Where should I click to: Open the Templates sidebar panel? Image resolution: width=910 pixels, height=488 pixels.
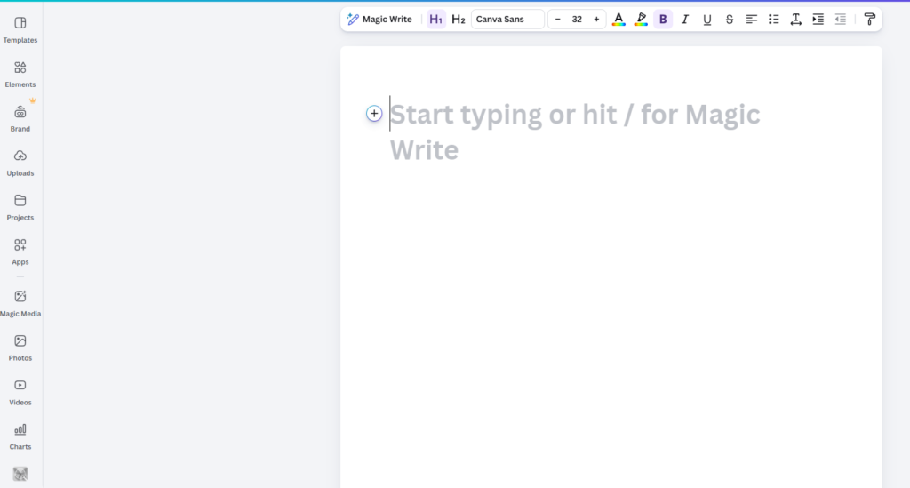[20, 28]
